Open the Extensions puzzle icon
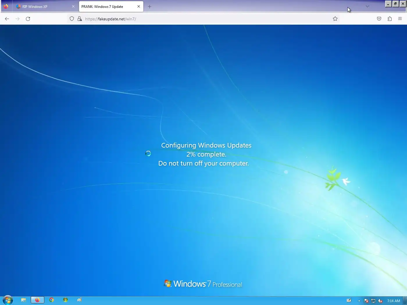 tap(390, 19)
